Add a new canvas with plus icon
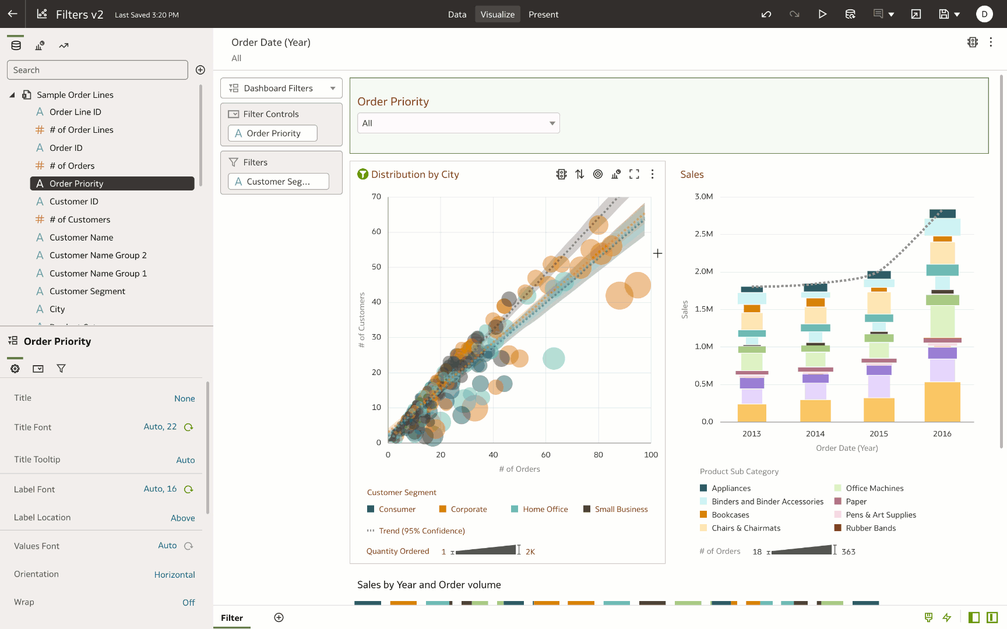The width and height of the screenshot is (1007, 629). [279, 617]
